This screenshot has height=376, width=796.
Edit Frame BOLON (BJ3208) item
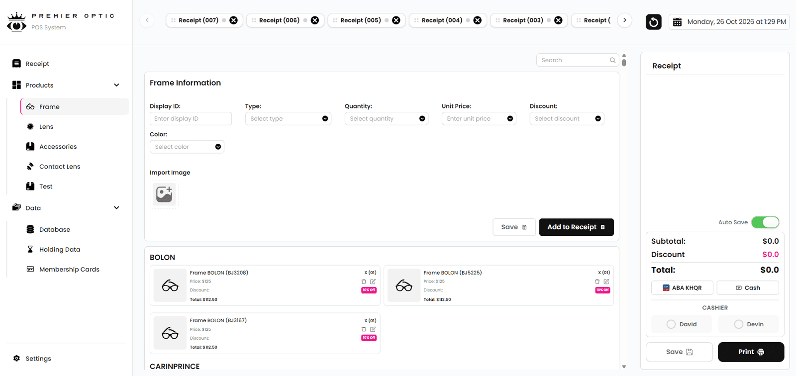pyautogui.click(x=373, y=282)
